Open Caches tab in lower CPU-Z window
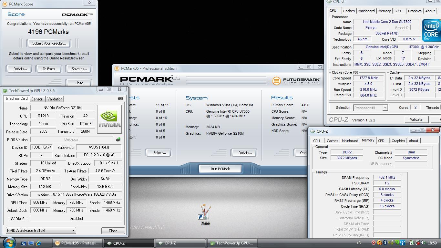Screen dimensions: 441x248 click(x=332, y=141)
